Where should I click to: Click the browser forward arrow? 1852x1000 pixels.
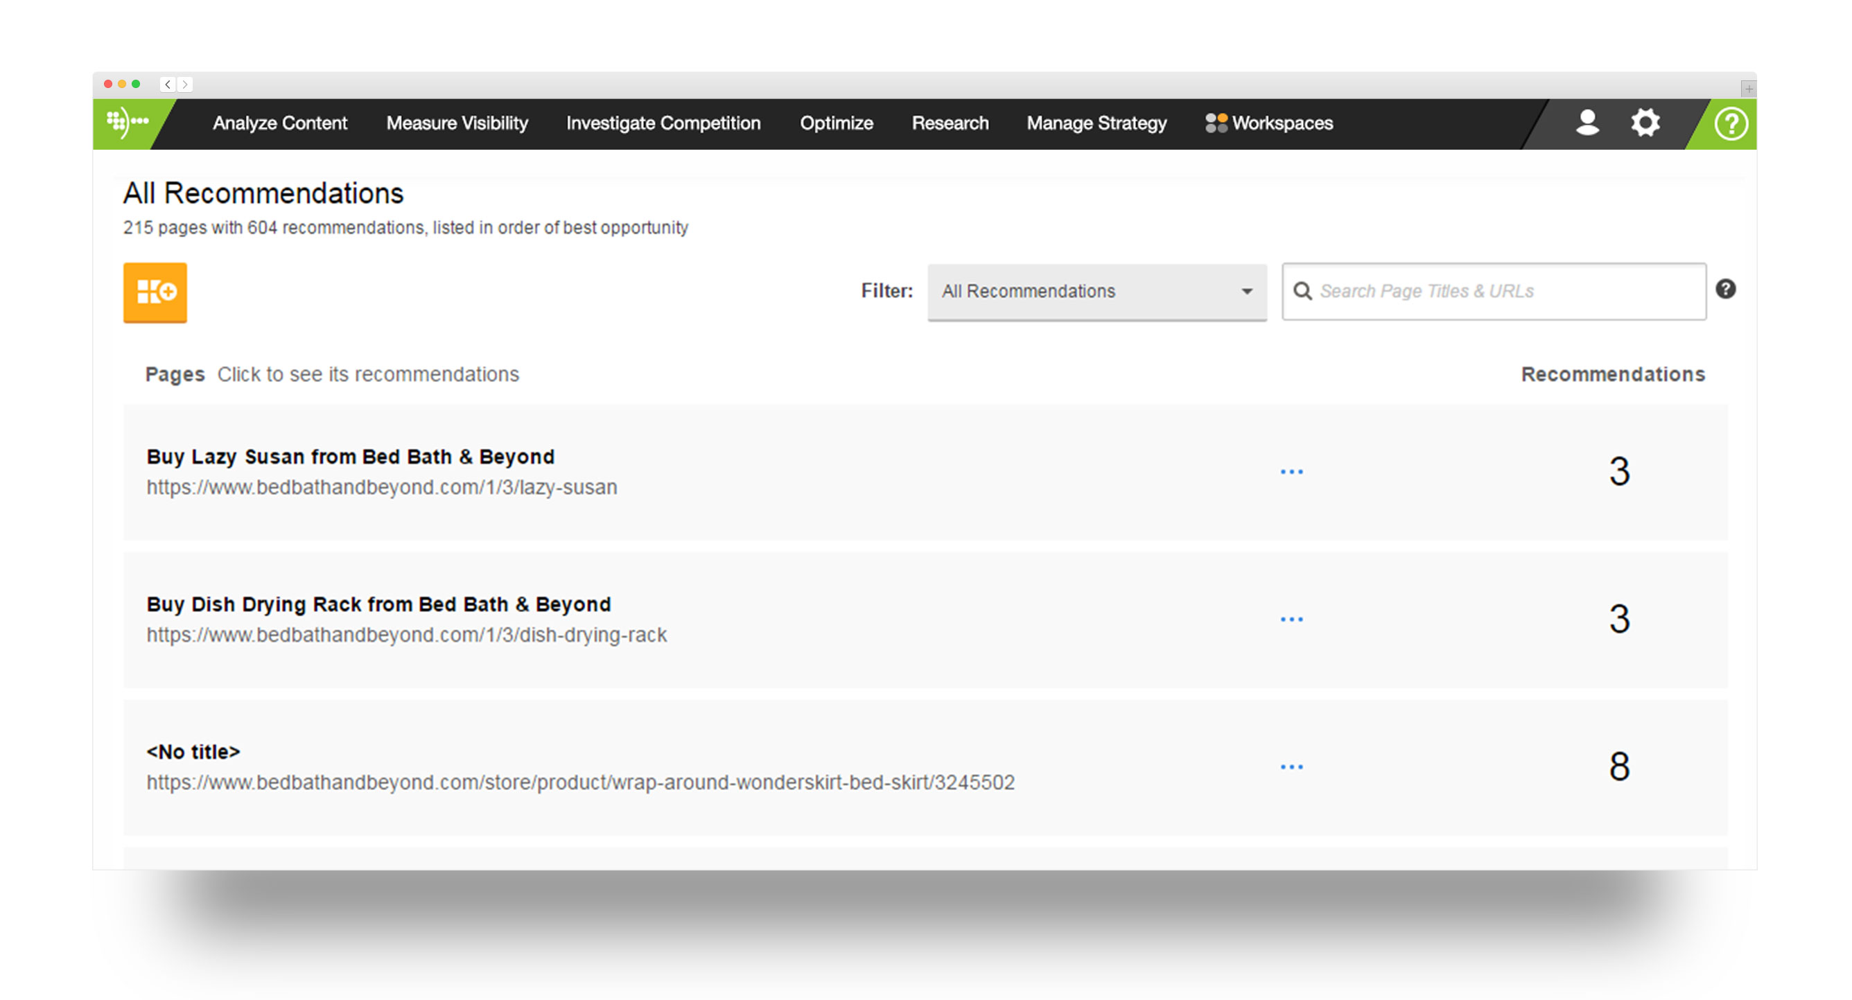(185, 84)
